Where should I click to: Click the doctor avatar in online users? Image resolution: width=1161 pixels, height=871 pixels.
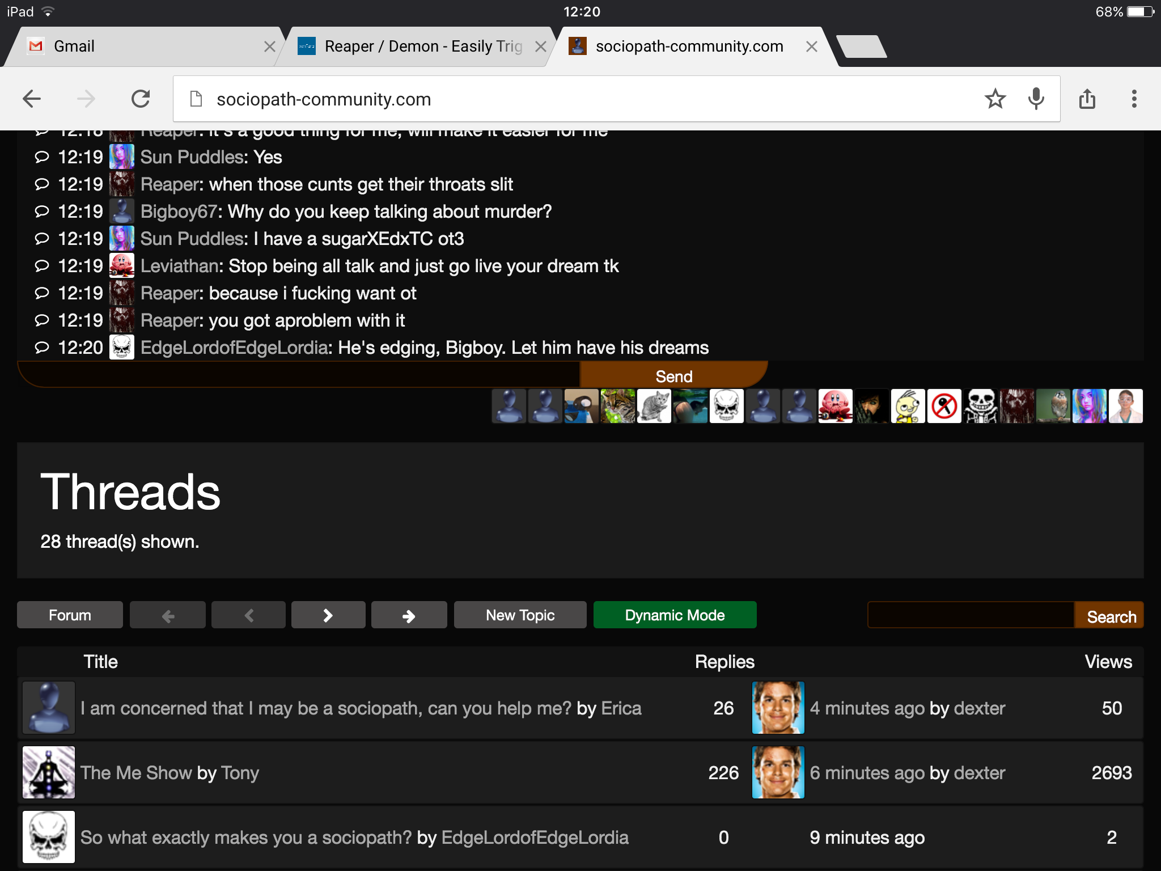click(x=1125, y=406)
